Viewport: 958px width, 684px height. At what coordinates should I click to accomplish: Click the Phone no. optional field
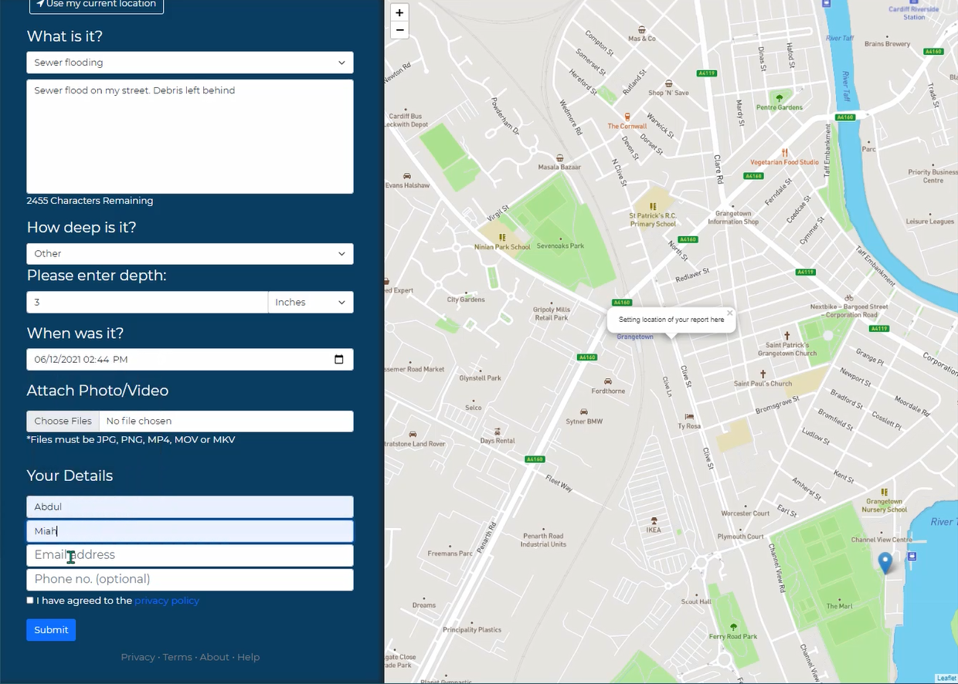point(189,579)
